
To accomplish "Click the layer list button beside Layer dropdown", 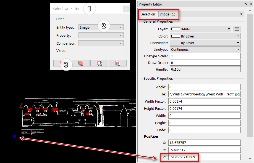I will (x=237, y=29).
